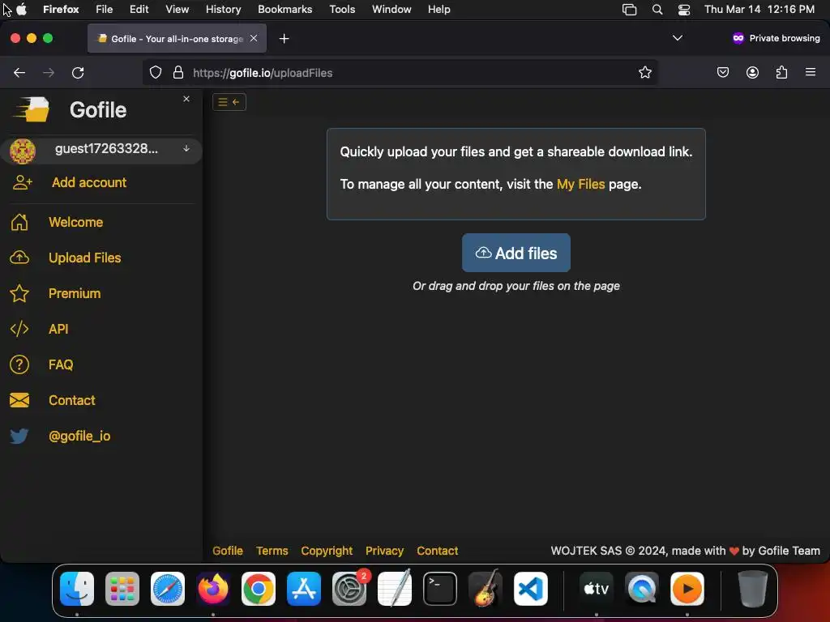Click the Upload Files cloud icon
Viewport: 830px width, 622px height.
coord(19,258)
